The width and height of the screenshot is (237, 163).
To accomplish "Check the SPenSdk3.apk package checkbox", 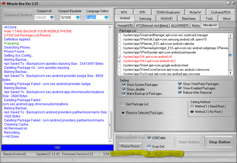I will click(119, 40).
